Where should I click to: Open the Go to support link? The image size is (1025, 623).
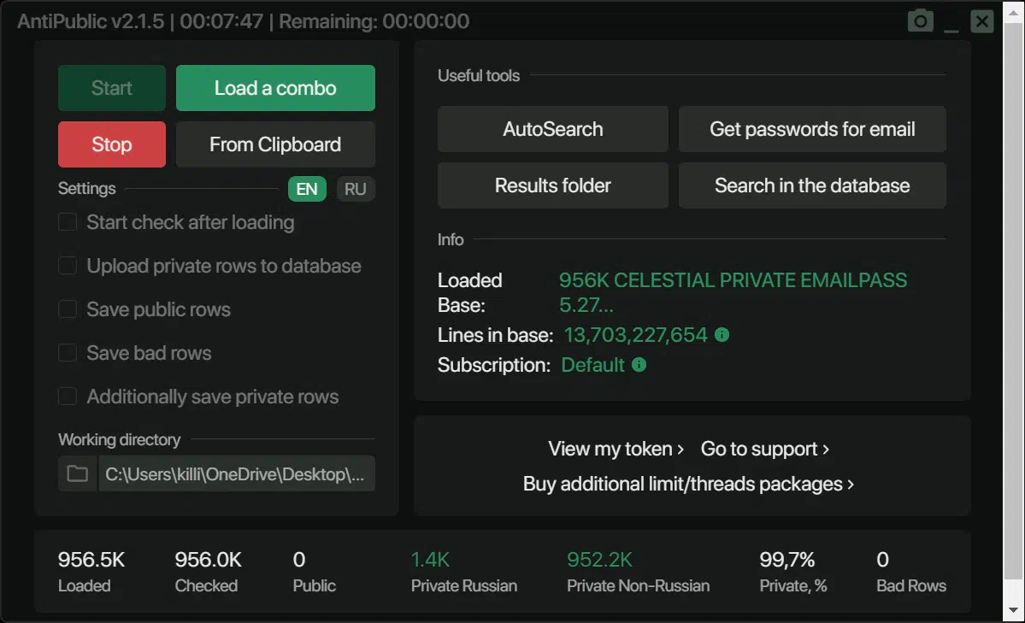pos(765,450)
